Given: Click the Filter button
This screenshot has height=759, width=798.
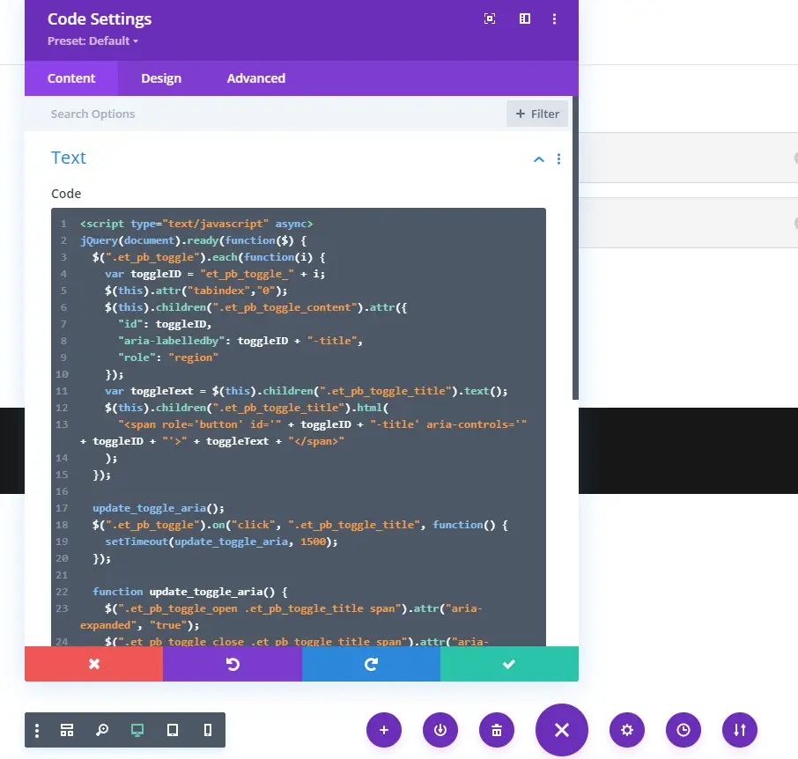Looking at the screenshot, I should point(537,114).
